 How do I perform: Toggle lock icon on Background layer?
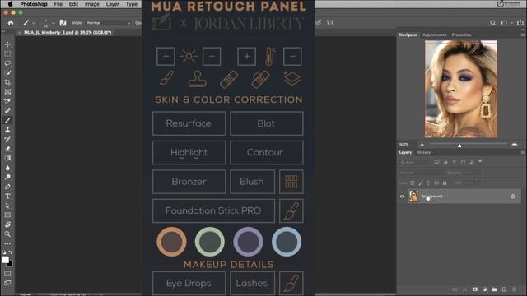513,197
